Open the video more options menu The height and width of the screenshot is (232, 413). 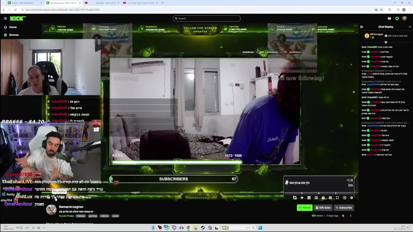pyautogui.click(x=350, y=216)
